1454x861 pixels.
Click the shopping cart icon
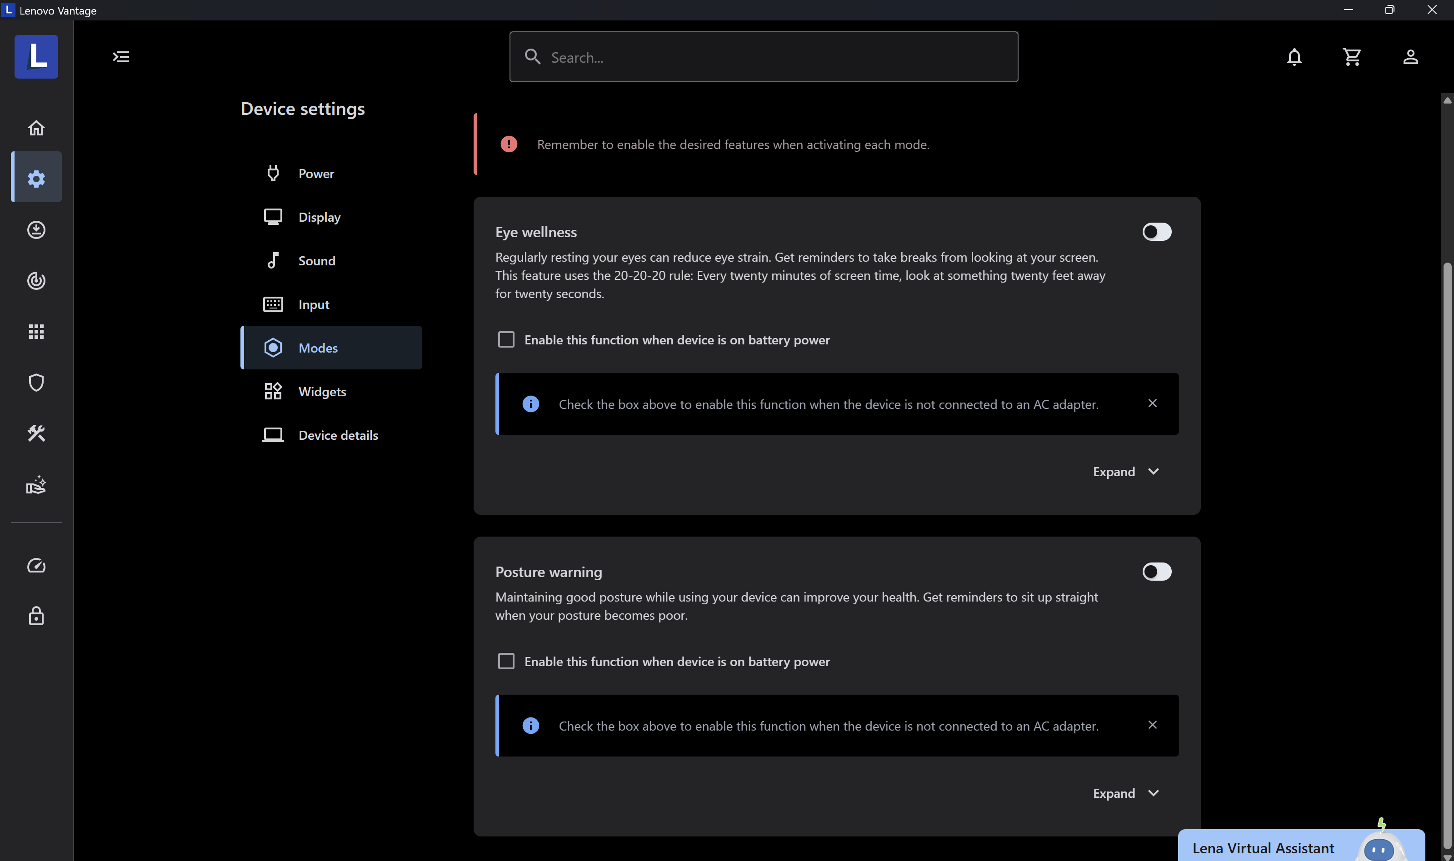[1352, 57]
